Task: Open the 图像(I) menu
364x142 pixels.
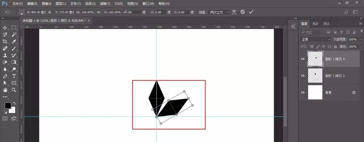Action: point(47,4)
